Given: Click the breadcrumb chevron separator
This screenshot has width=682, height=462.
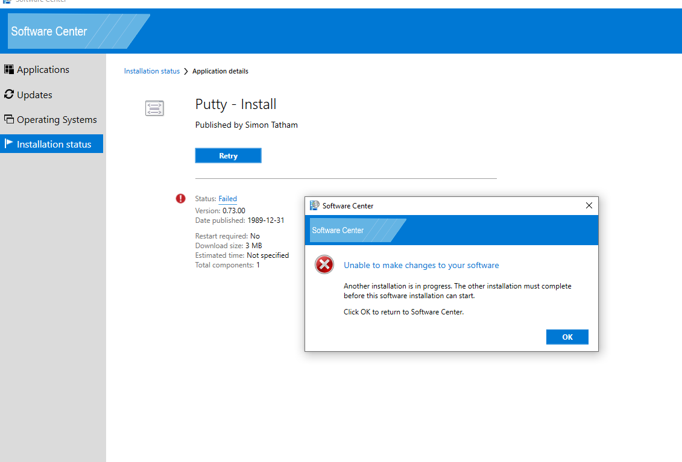Looking at the screenshot, I should click(186, 71).
